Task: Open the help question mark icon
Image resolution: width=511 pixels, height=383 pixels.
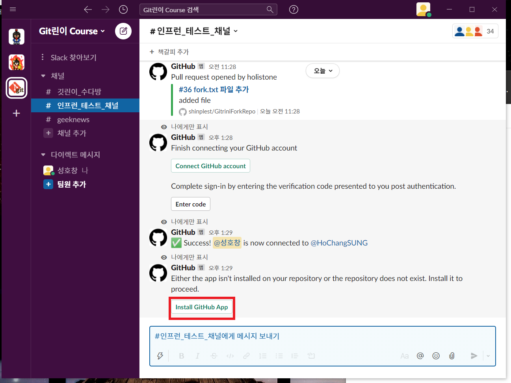Action: point(294,9)
